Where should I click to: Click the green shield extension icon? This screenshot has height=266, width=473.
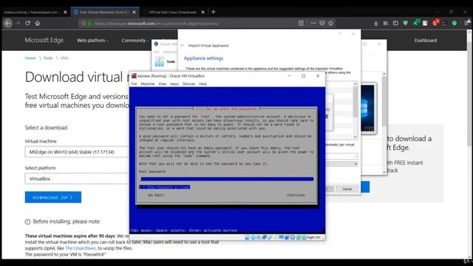(x=406, y=23)
